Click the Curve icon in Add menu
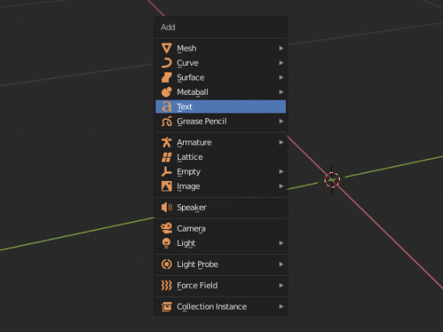Viewport: 443px width, 332px height. (x=167, y=63)
